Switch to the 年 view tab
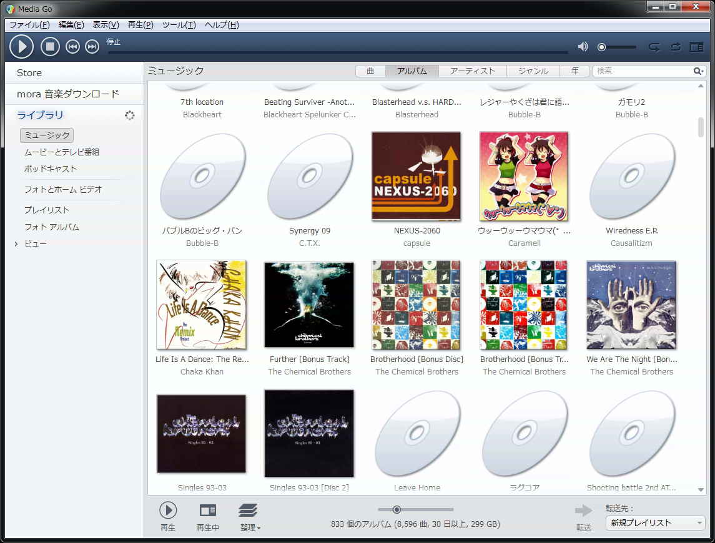 click(575, 71)
